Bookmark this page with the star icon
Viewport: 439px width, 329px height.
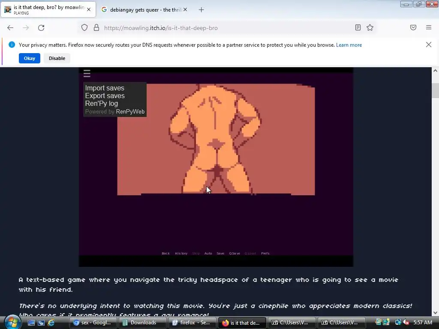click(x=370, y=27)
